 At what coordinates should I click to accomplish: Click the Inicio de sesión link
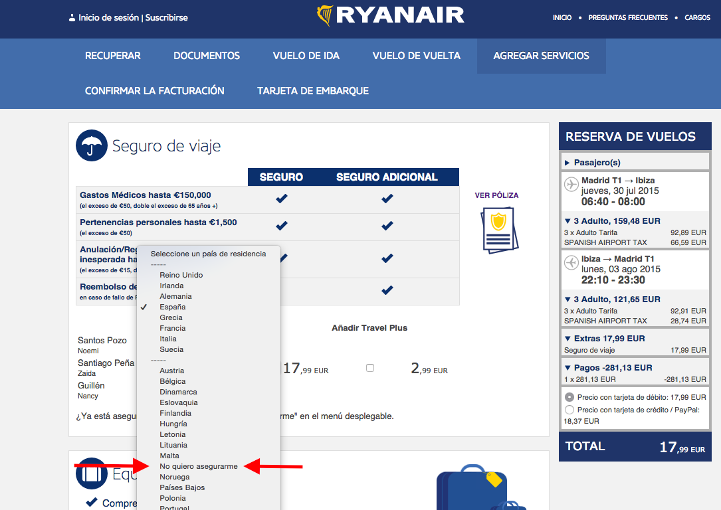coord(108,17)
